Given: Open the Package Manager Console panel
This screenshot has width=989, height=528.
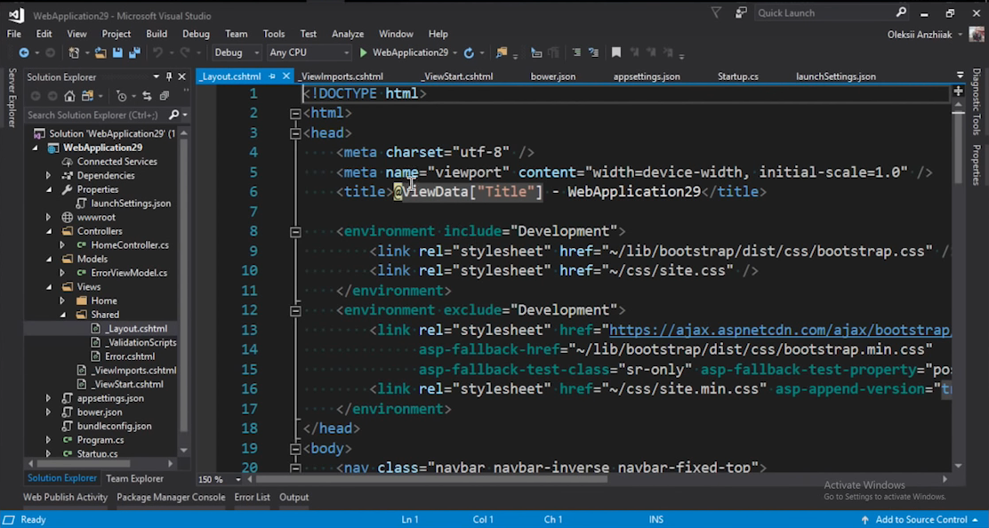Looking at the screenshot, I should (x=171, y=497).
